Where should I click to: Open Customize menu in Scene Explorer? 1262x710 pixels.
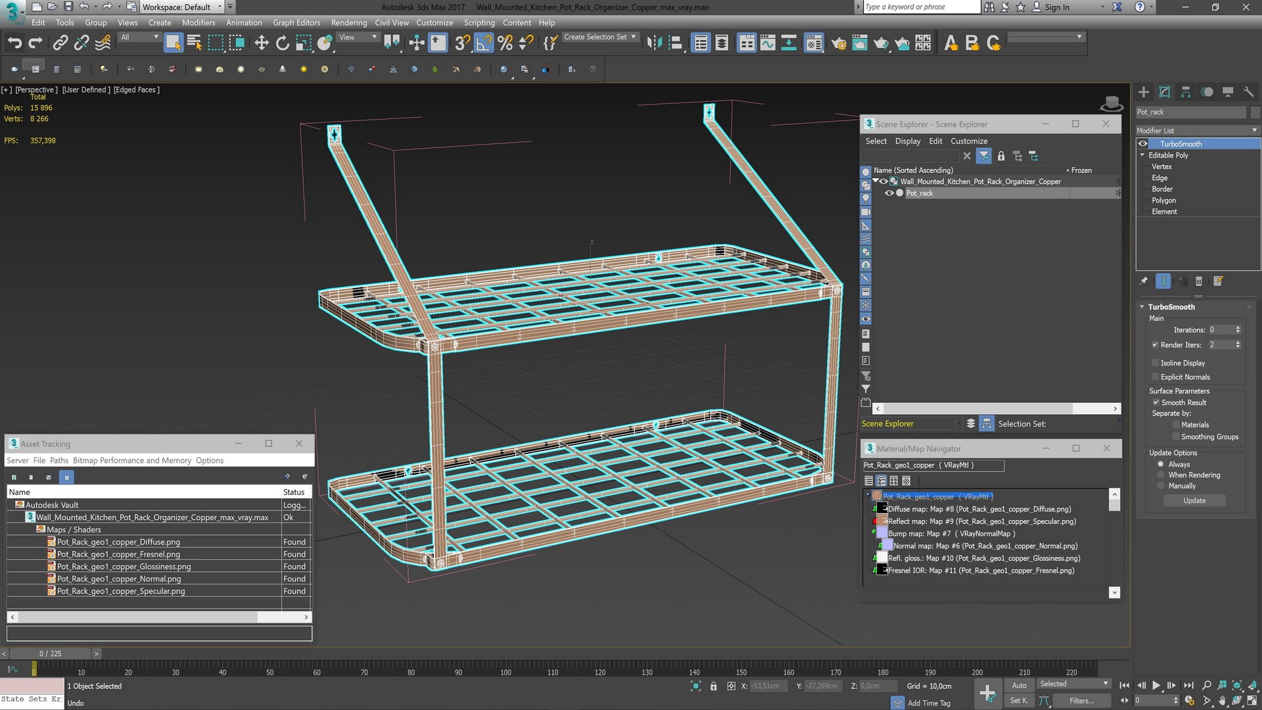pos(968,141)
